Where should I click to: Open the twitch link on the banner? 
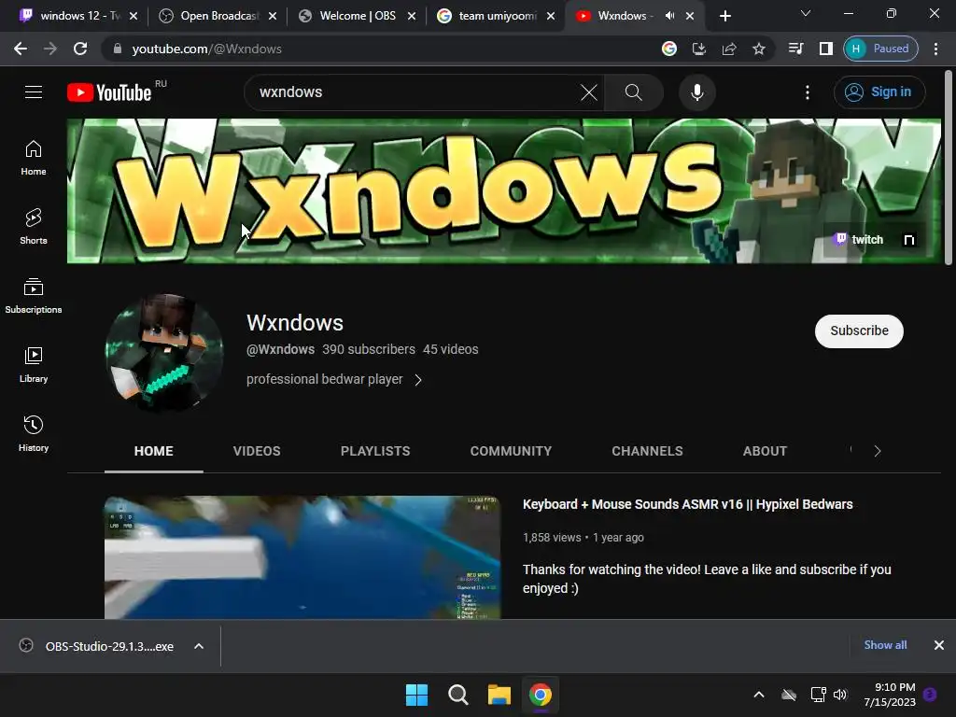pos(859,240)
